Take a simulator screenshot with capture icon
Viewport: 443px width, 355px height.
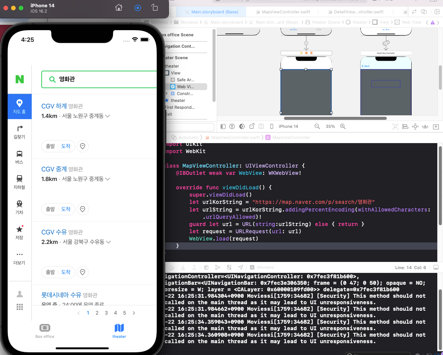point(138,8)
